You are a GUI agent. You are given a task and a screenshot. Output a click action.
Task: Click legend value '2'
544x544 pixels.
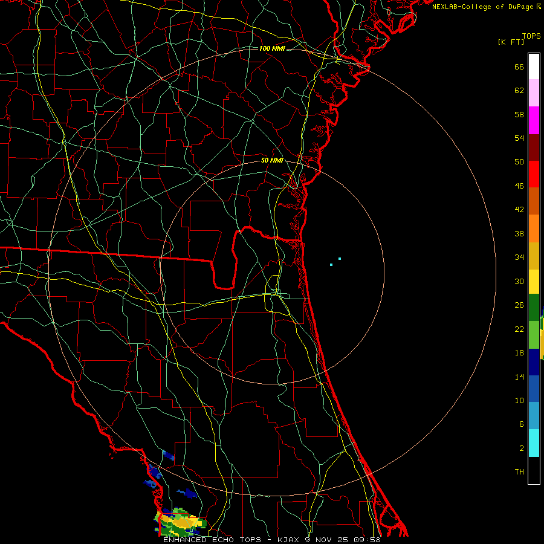pos(521,448)
